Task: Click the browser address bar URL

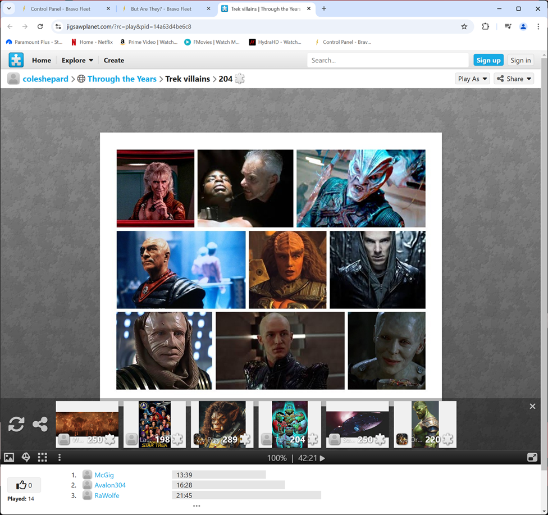Action: tap(129, 26)
